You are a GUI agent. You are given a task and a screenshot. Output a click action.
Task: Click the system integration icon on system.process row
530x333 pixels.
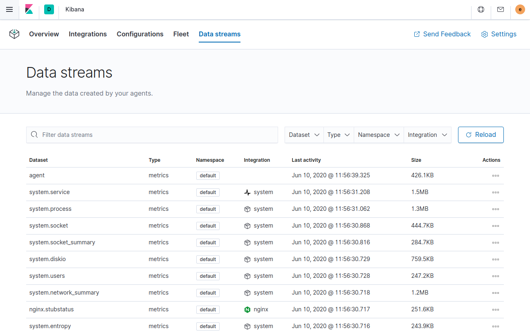tap(247, 209)
